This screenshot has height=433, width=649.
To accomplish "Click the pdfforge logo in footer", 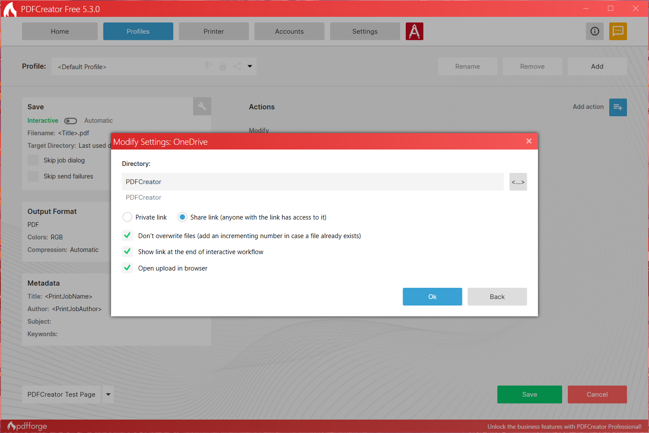I will [27, 426].
